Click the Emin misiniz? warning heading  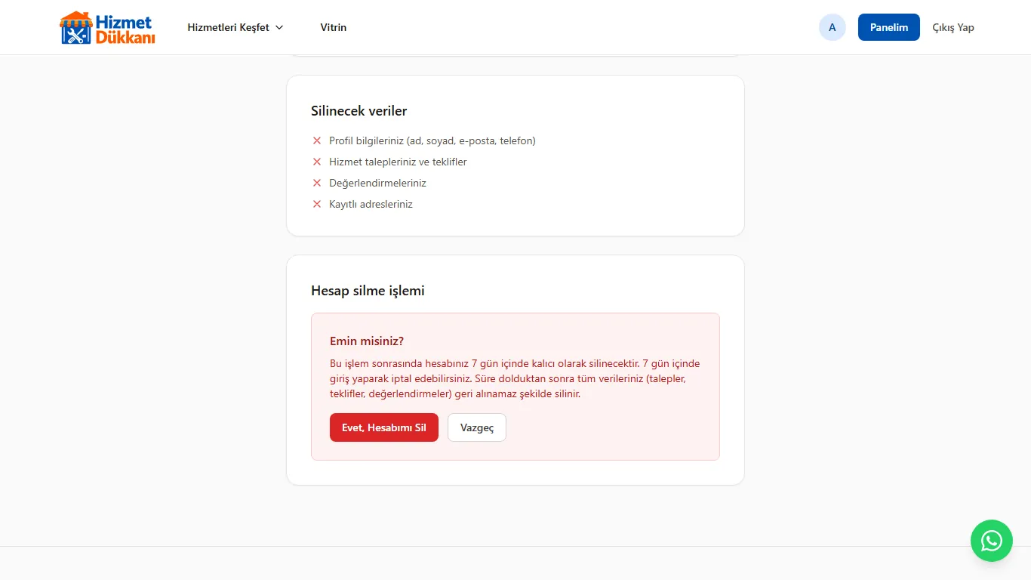pyautogui.click(x=367, y=341)
